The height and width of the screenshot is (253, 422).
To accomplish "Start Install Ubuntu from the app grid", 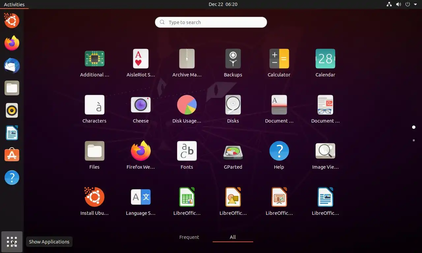I will [95, 197].
